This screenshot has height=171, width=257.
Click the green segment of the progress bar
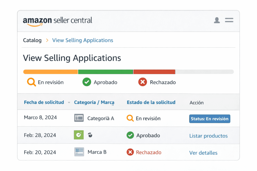(x=105, y=72)
